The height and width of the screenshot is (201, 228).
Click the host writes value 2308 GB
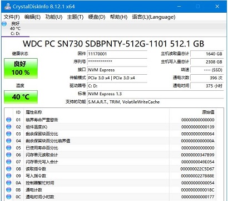[207, 62]
